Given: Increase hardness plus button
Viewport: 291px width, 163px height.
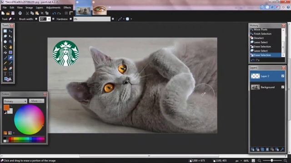Looking at the screenshot, I should coord(113,19).
